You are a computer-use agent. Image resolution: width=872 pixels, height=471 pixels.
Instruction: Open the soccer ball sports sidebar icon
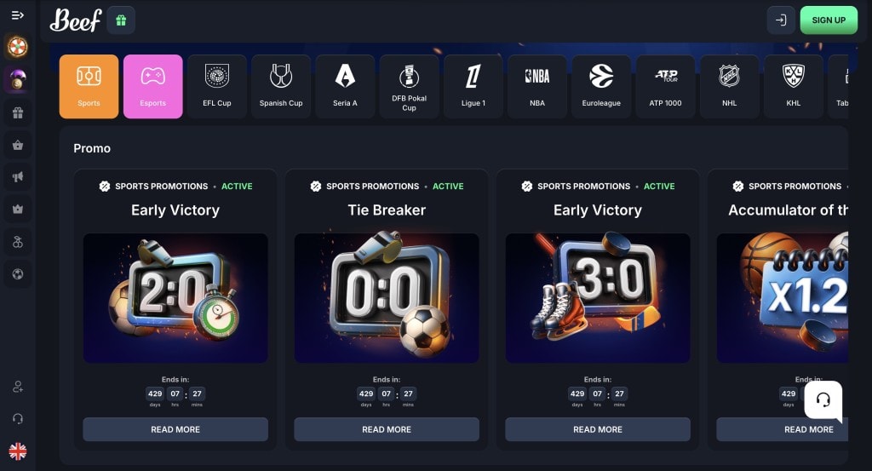18,274
